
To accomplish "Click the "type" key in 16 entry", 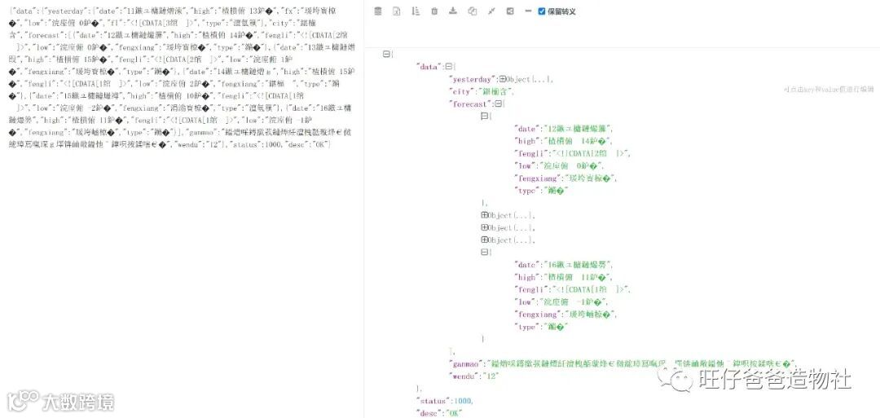I will coord(527,327).
